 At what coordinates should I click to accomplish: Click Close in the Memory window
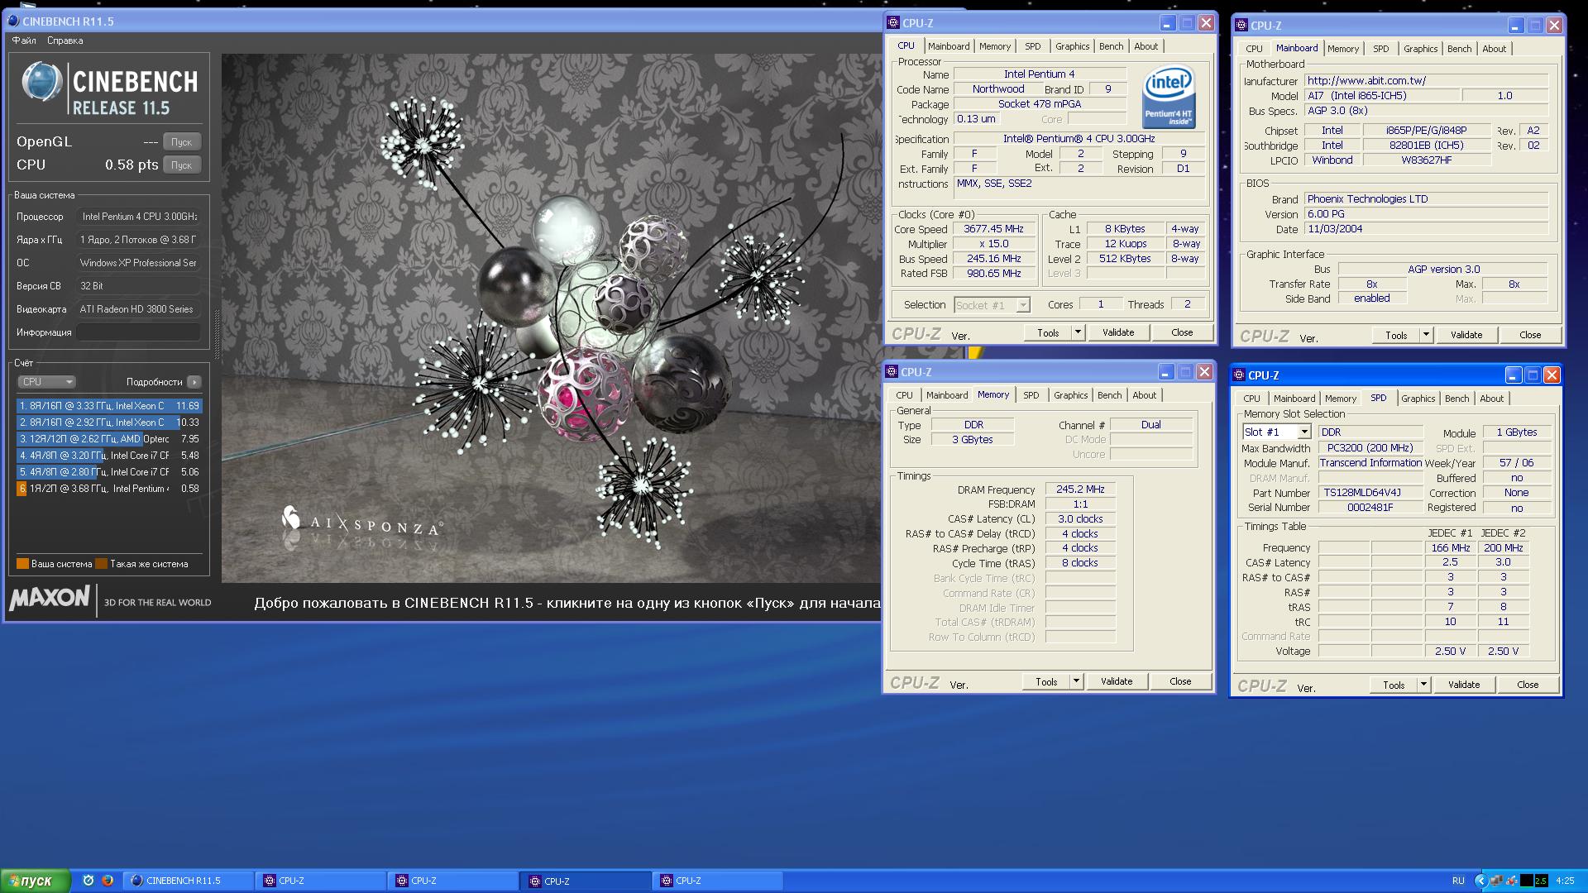pos(1180,681)
